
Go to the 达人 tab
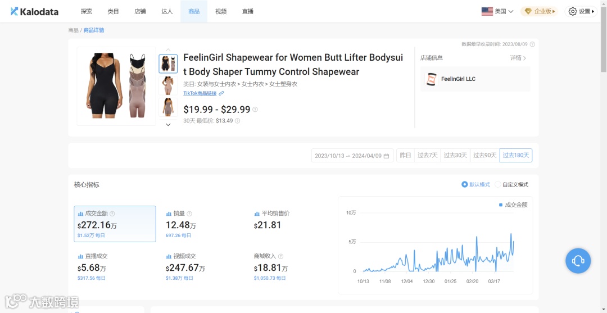[167, 12]
